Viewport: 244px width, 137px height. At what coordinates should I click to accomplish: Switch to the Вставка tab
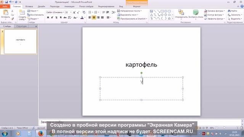[x=29, y=6]
